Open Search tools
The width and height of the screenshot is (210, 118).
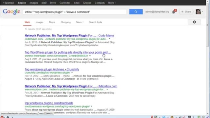[x=95, y=22]
